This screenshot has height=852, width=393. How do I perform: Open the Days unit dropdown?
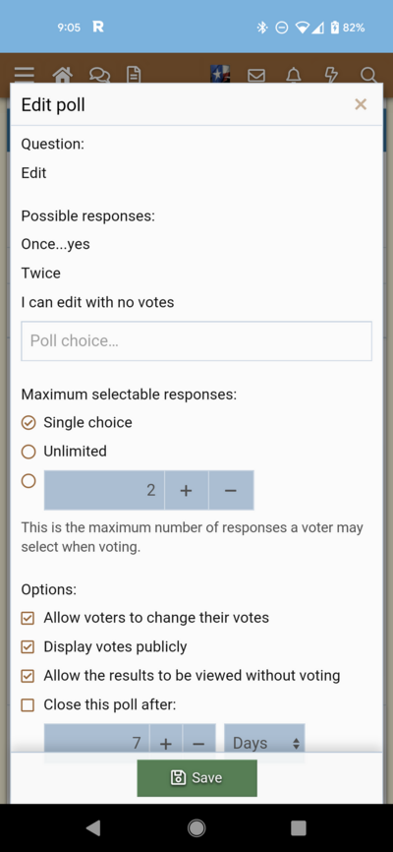pos(264,743)
